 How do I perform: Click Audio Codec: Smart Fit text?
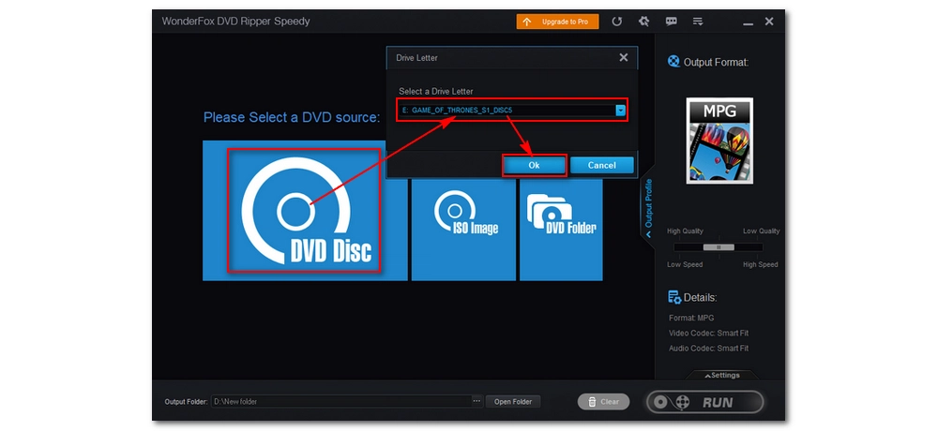709,348
